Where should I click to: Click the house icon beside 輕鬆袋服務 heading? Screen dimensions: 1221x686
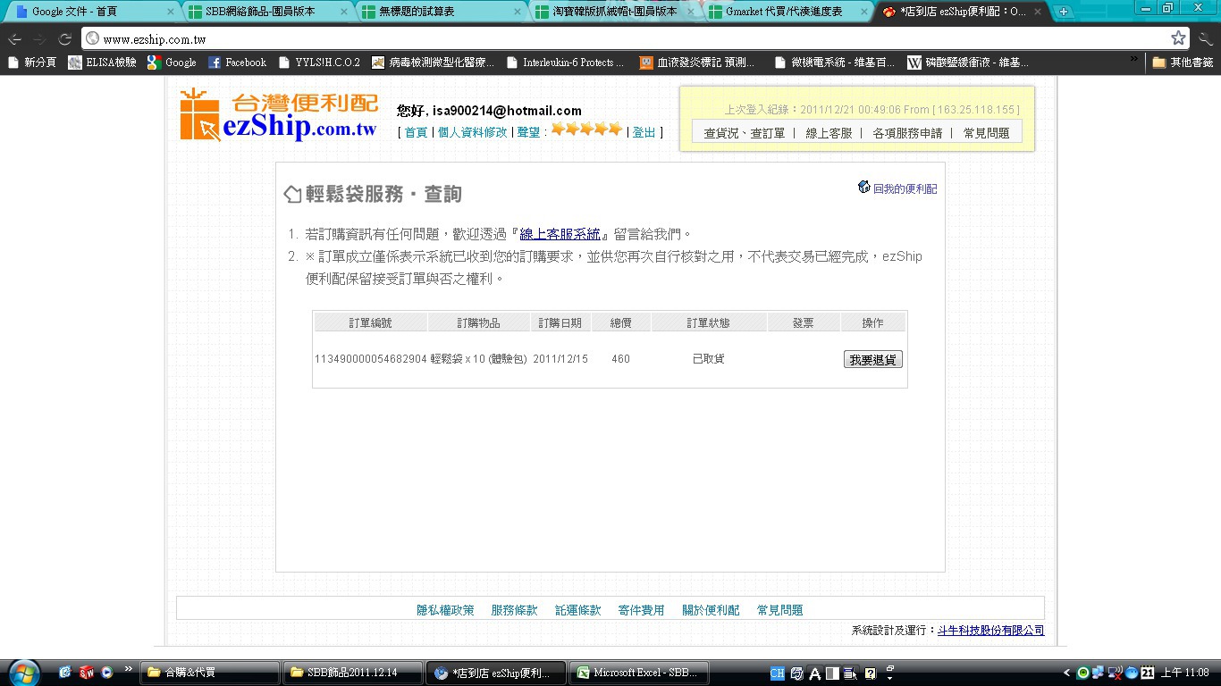(292, 194)
